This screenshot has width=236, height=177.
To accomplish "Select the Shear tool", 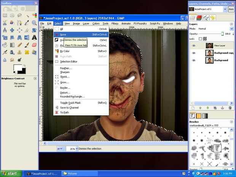I will click(12, 37).
